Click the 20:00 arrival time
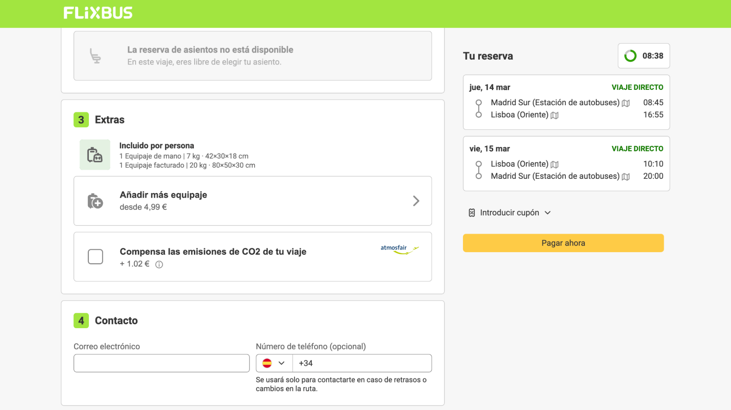Viewport: 731px width, 410px height. (653, 176)
